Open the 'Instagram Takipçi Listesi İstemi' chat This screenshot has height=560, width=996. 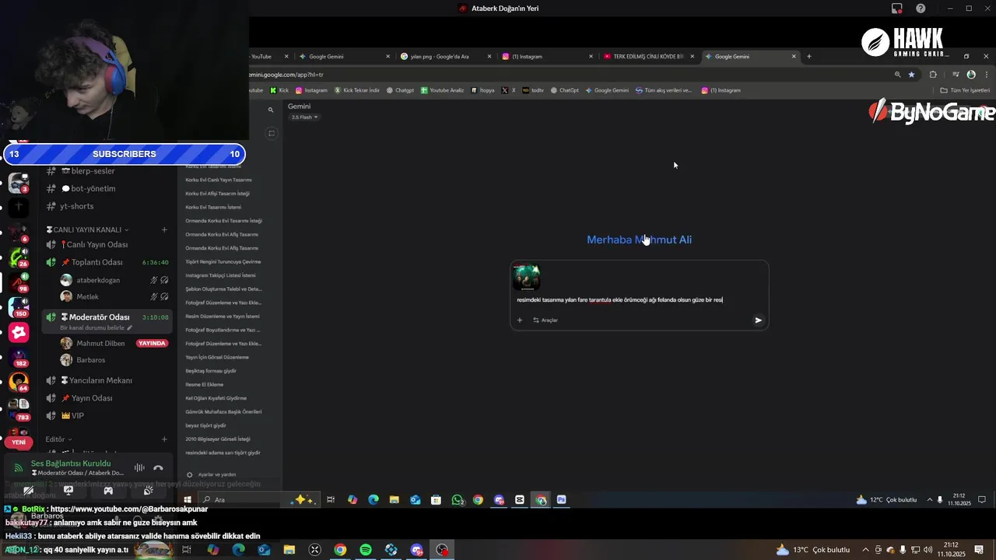pyautogui.click(x=220, y=275)
